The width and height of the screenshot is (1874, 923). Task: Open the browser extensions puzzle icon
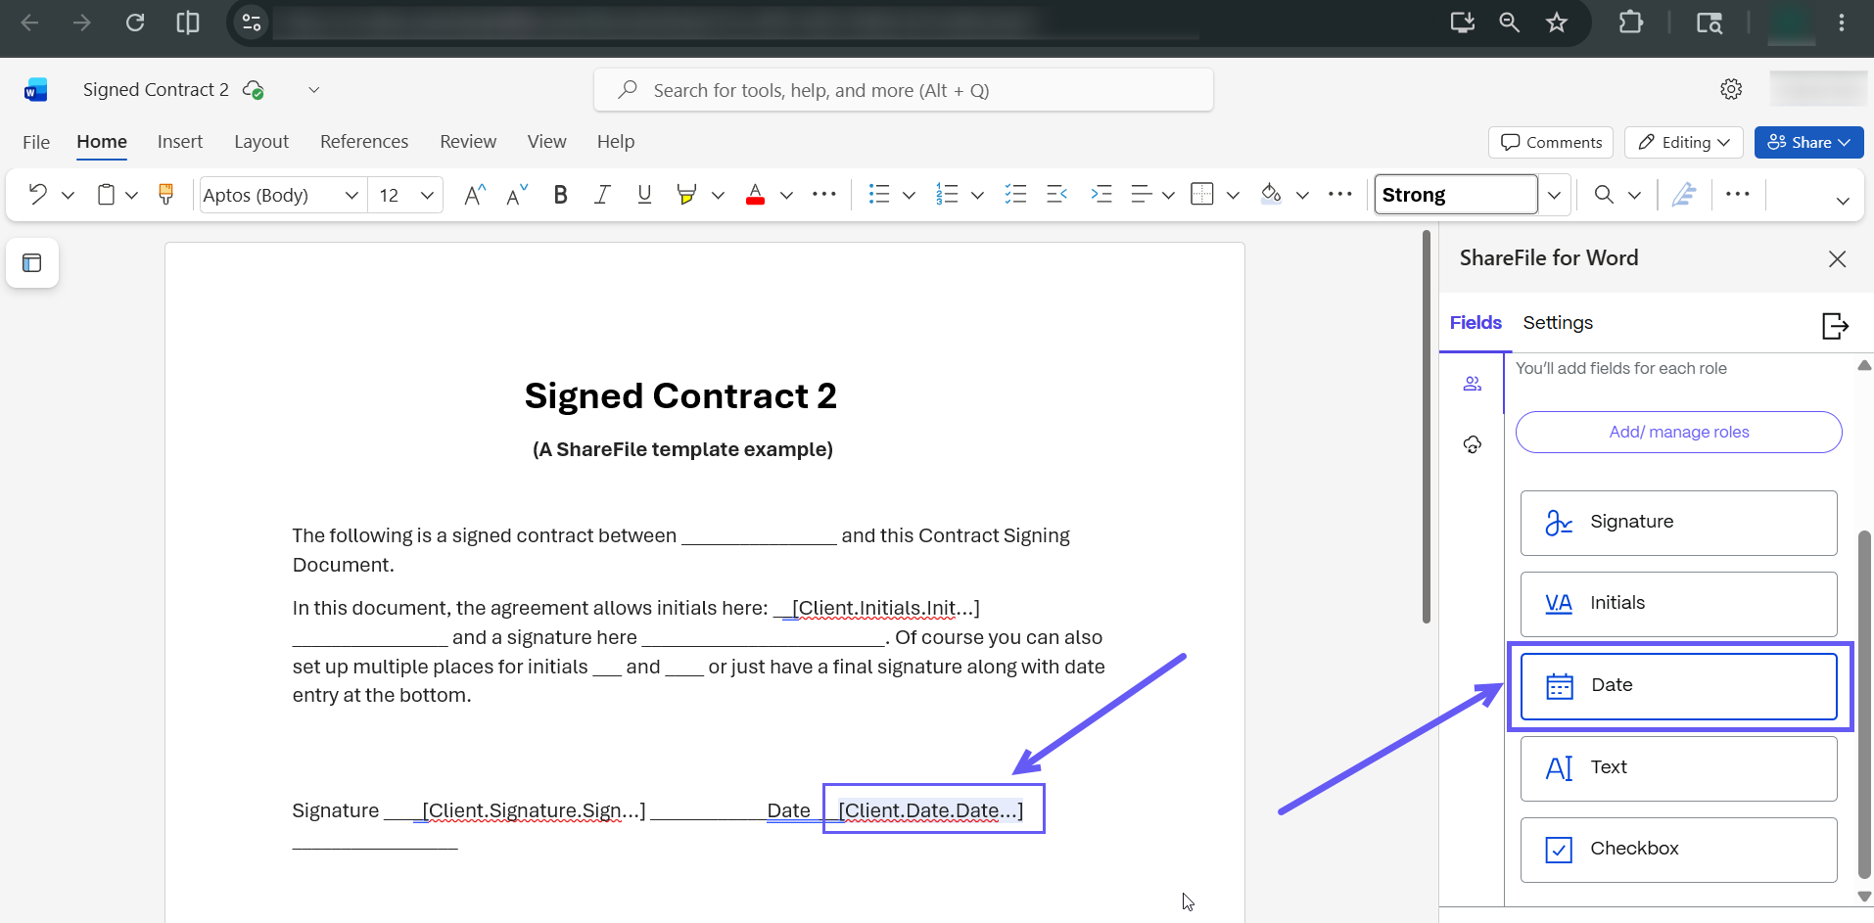pyautogui.click(x=1631, y=22)
